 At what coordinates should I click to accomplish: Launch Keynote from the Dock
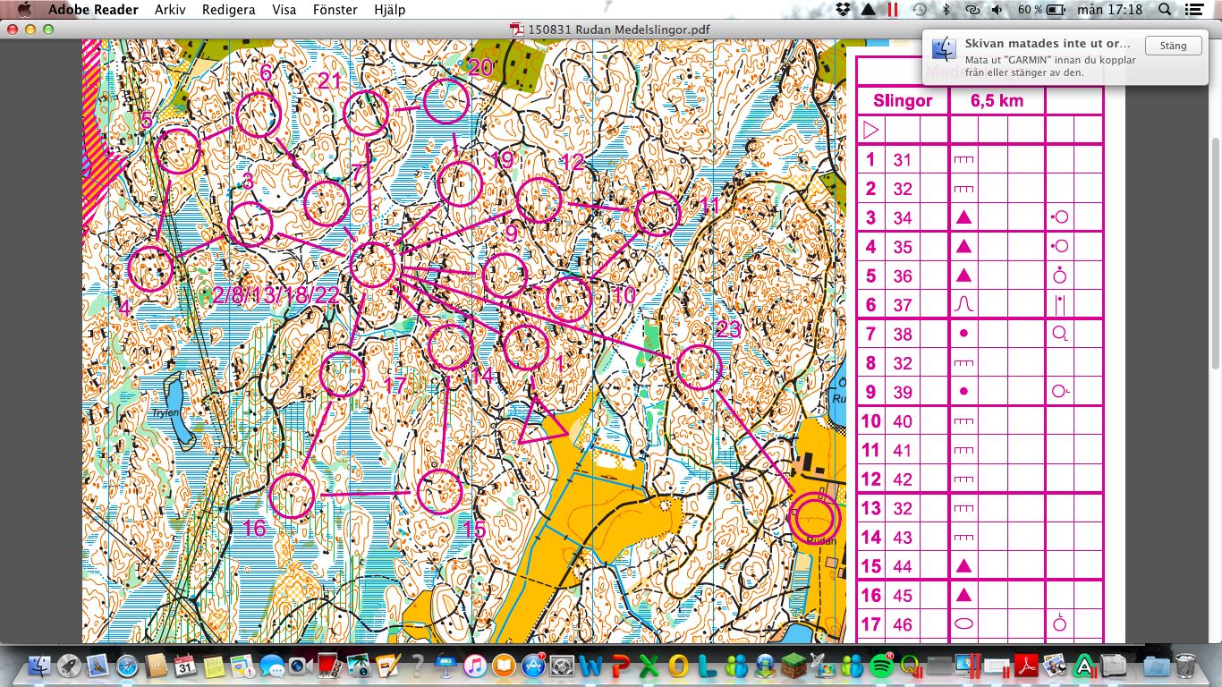[x=445, y=666]
